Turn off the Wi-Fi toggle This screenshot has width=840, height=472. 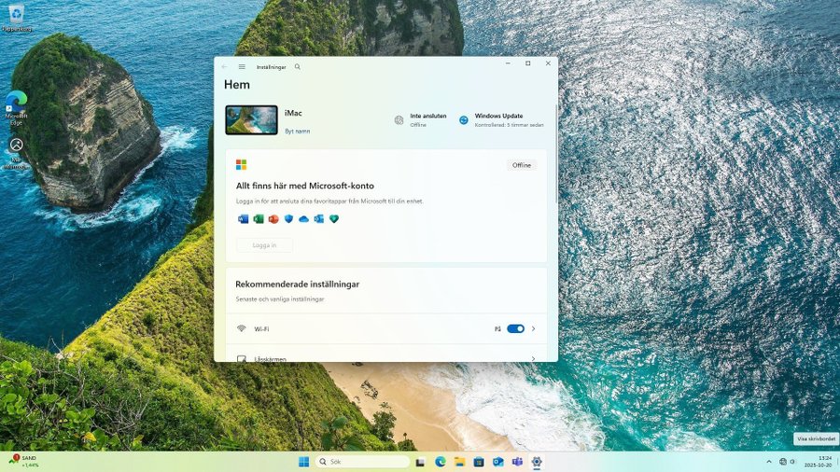click(x=515, y=329)
